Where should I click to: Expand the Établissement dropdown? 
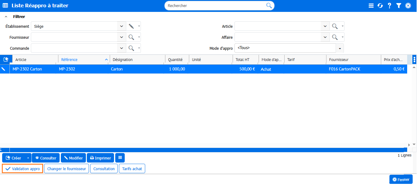tap(121, 27)
